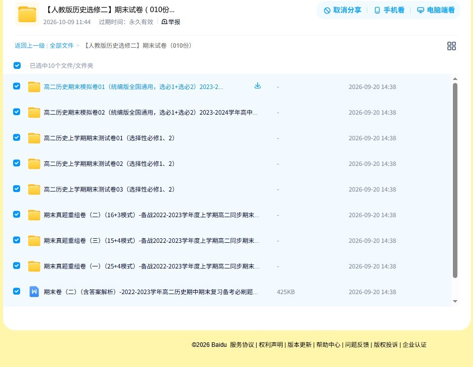473x367 pixels.
Task: Click the file list scrollbar thumb
Action: click(455, 180)
